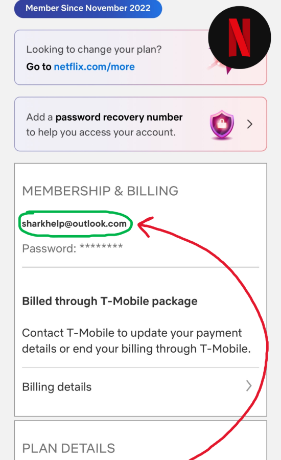This screenshot has width=281, height=460.
Task: Select the MEMBERSHIP & BILLING heading
Action: (100, 191)
